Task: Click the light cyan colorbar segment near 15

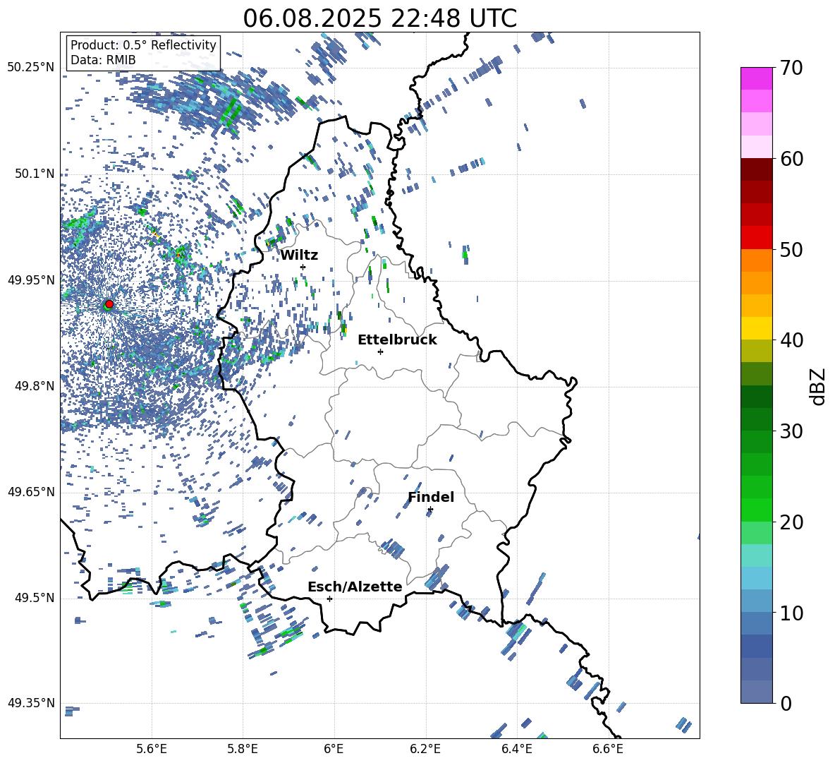Action: point(757,555)
